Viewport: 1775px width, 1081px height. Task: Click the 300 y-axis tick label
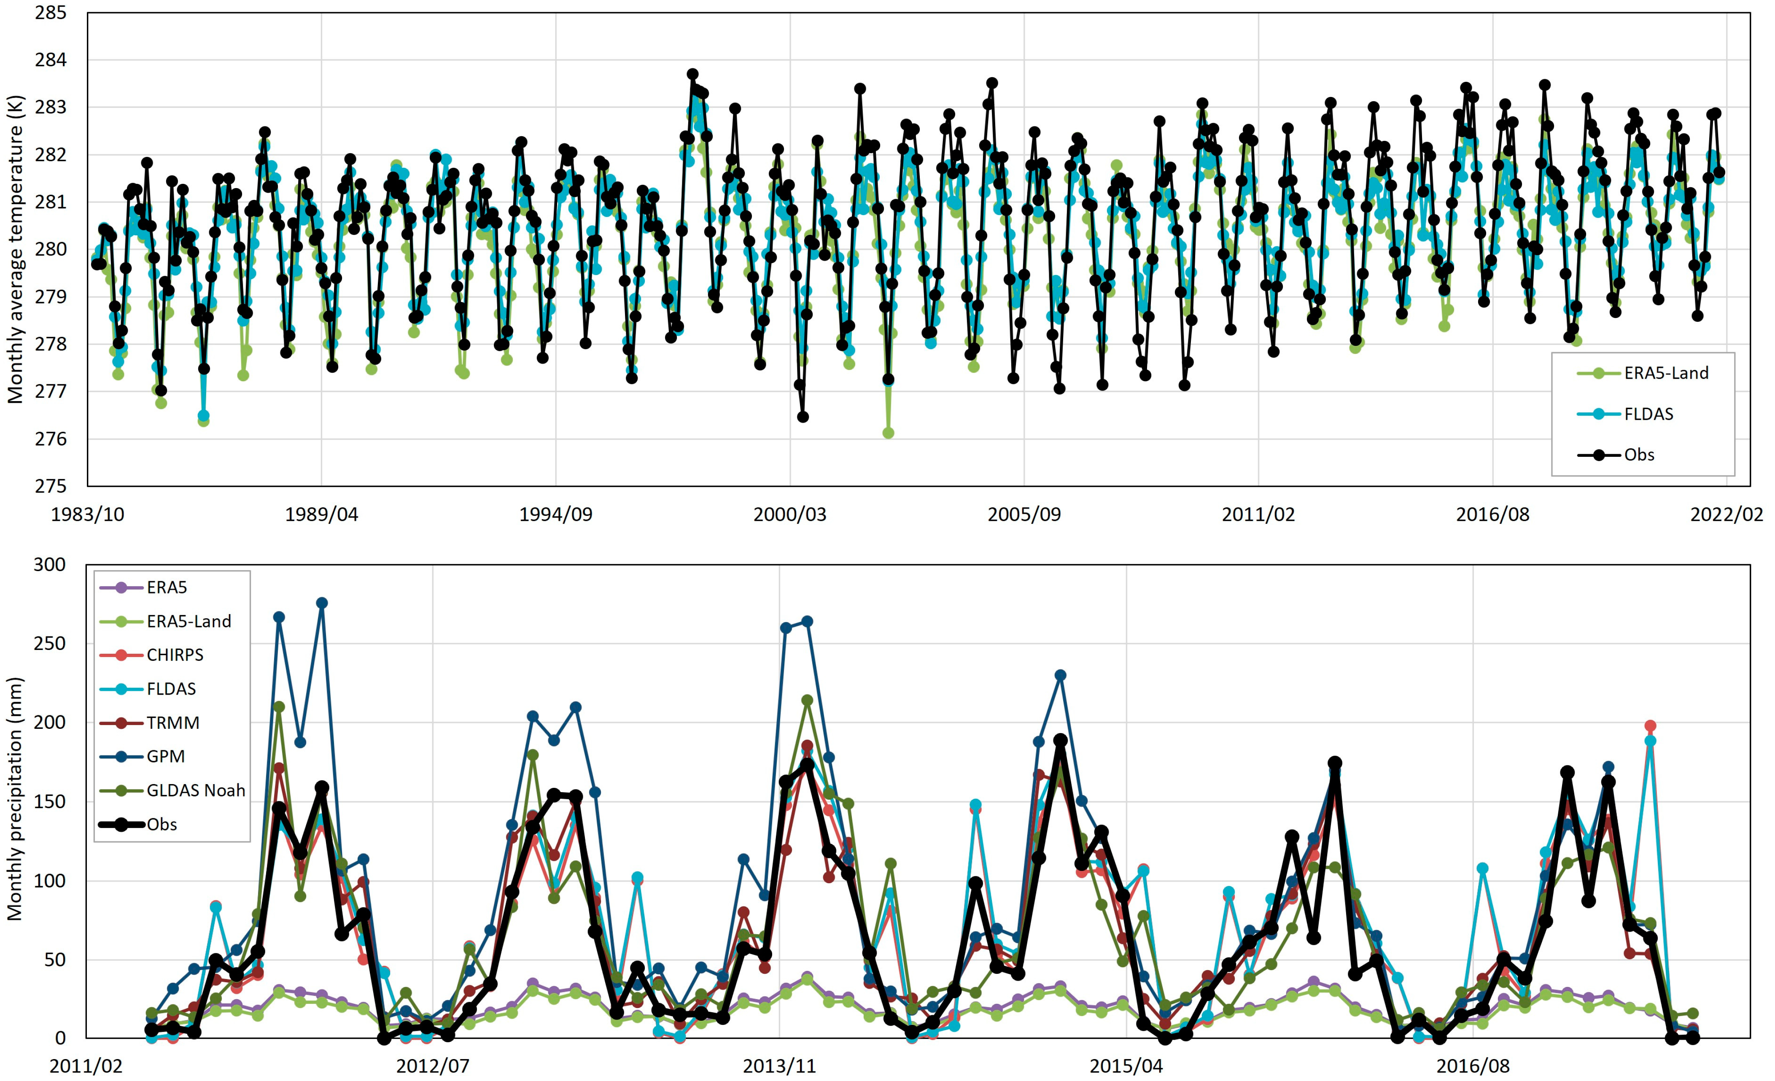tap(49, 565)
